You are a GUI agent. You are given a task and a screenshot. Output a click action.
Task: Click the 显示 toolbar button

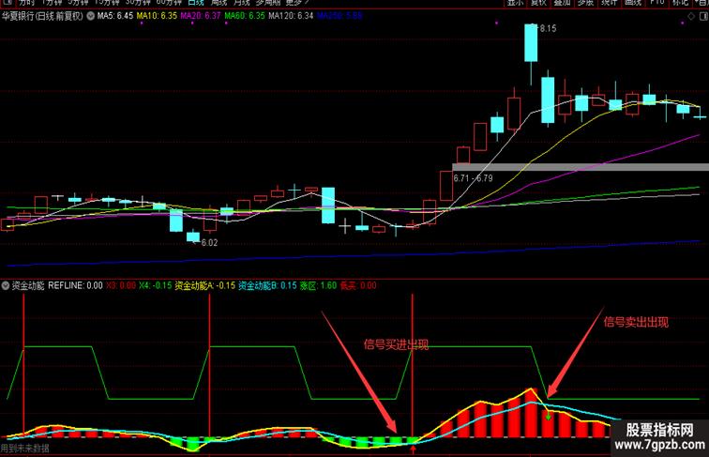coord(515,3)
